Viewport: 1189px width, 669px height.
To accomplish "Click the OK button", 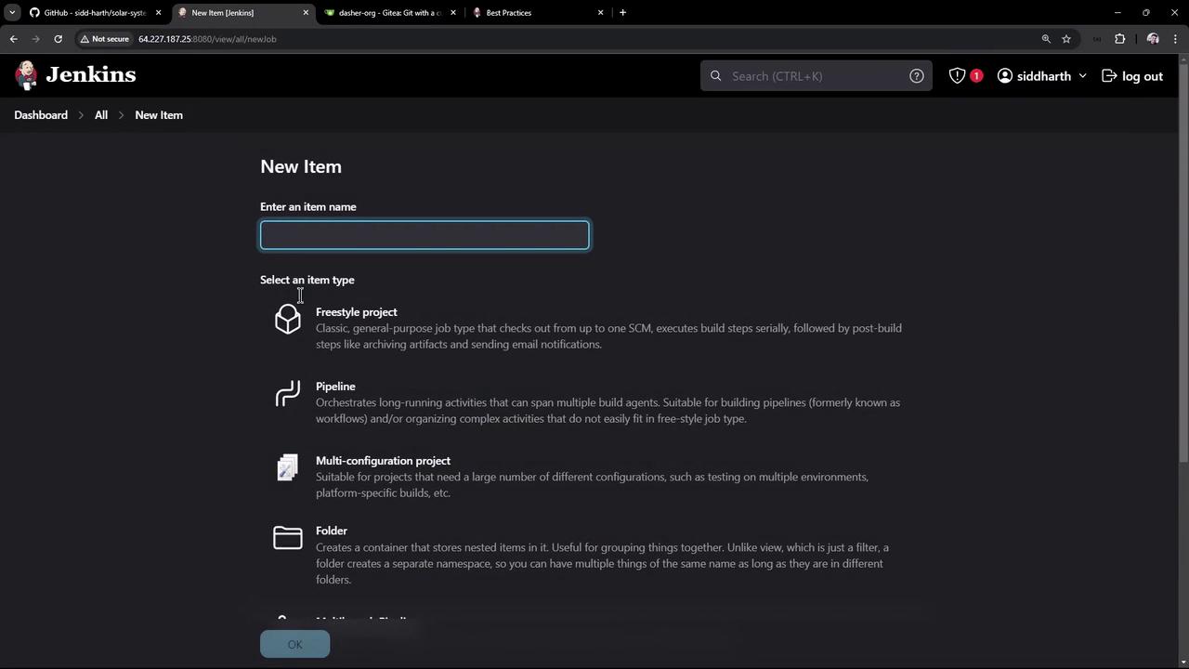I will 294,645.
